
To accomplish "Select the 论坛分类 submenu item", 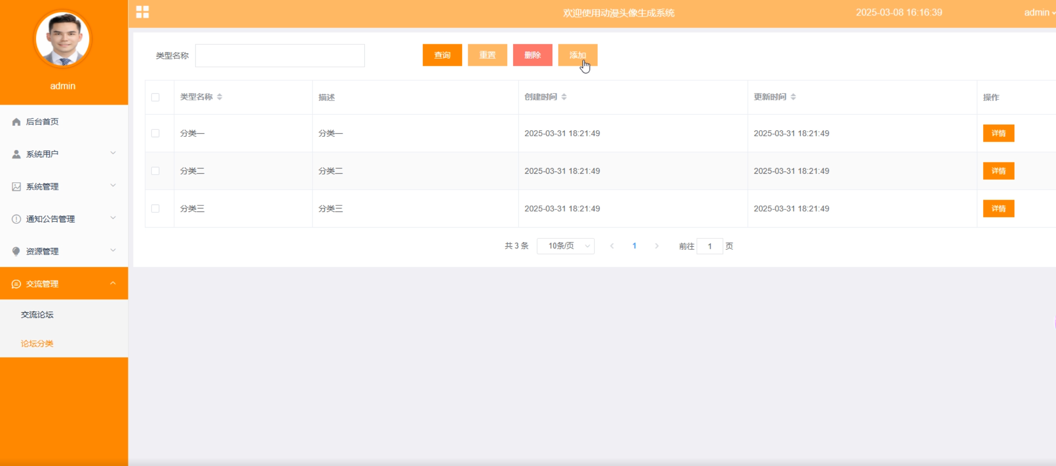I will point(64,344).
